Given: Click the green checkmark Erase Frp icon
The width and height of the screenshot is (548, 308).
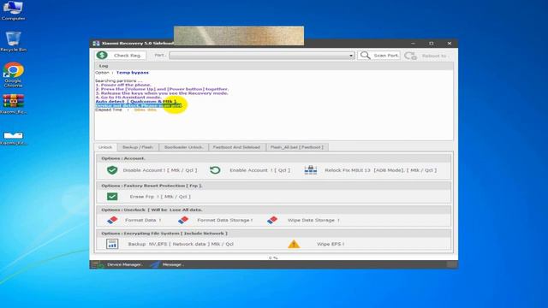Looking at the screenshot, I should pos(112,197).
